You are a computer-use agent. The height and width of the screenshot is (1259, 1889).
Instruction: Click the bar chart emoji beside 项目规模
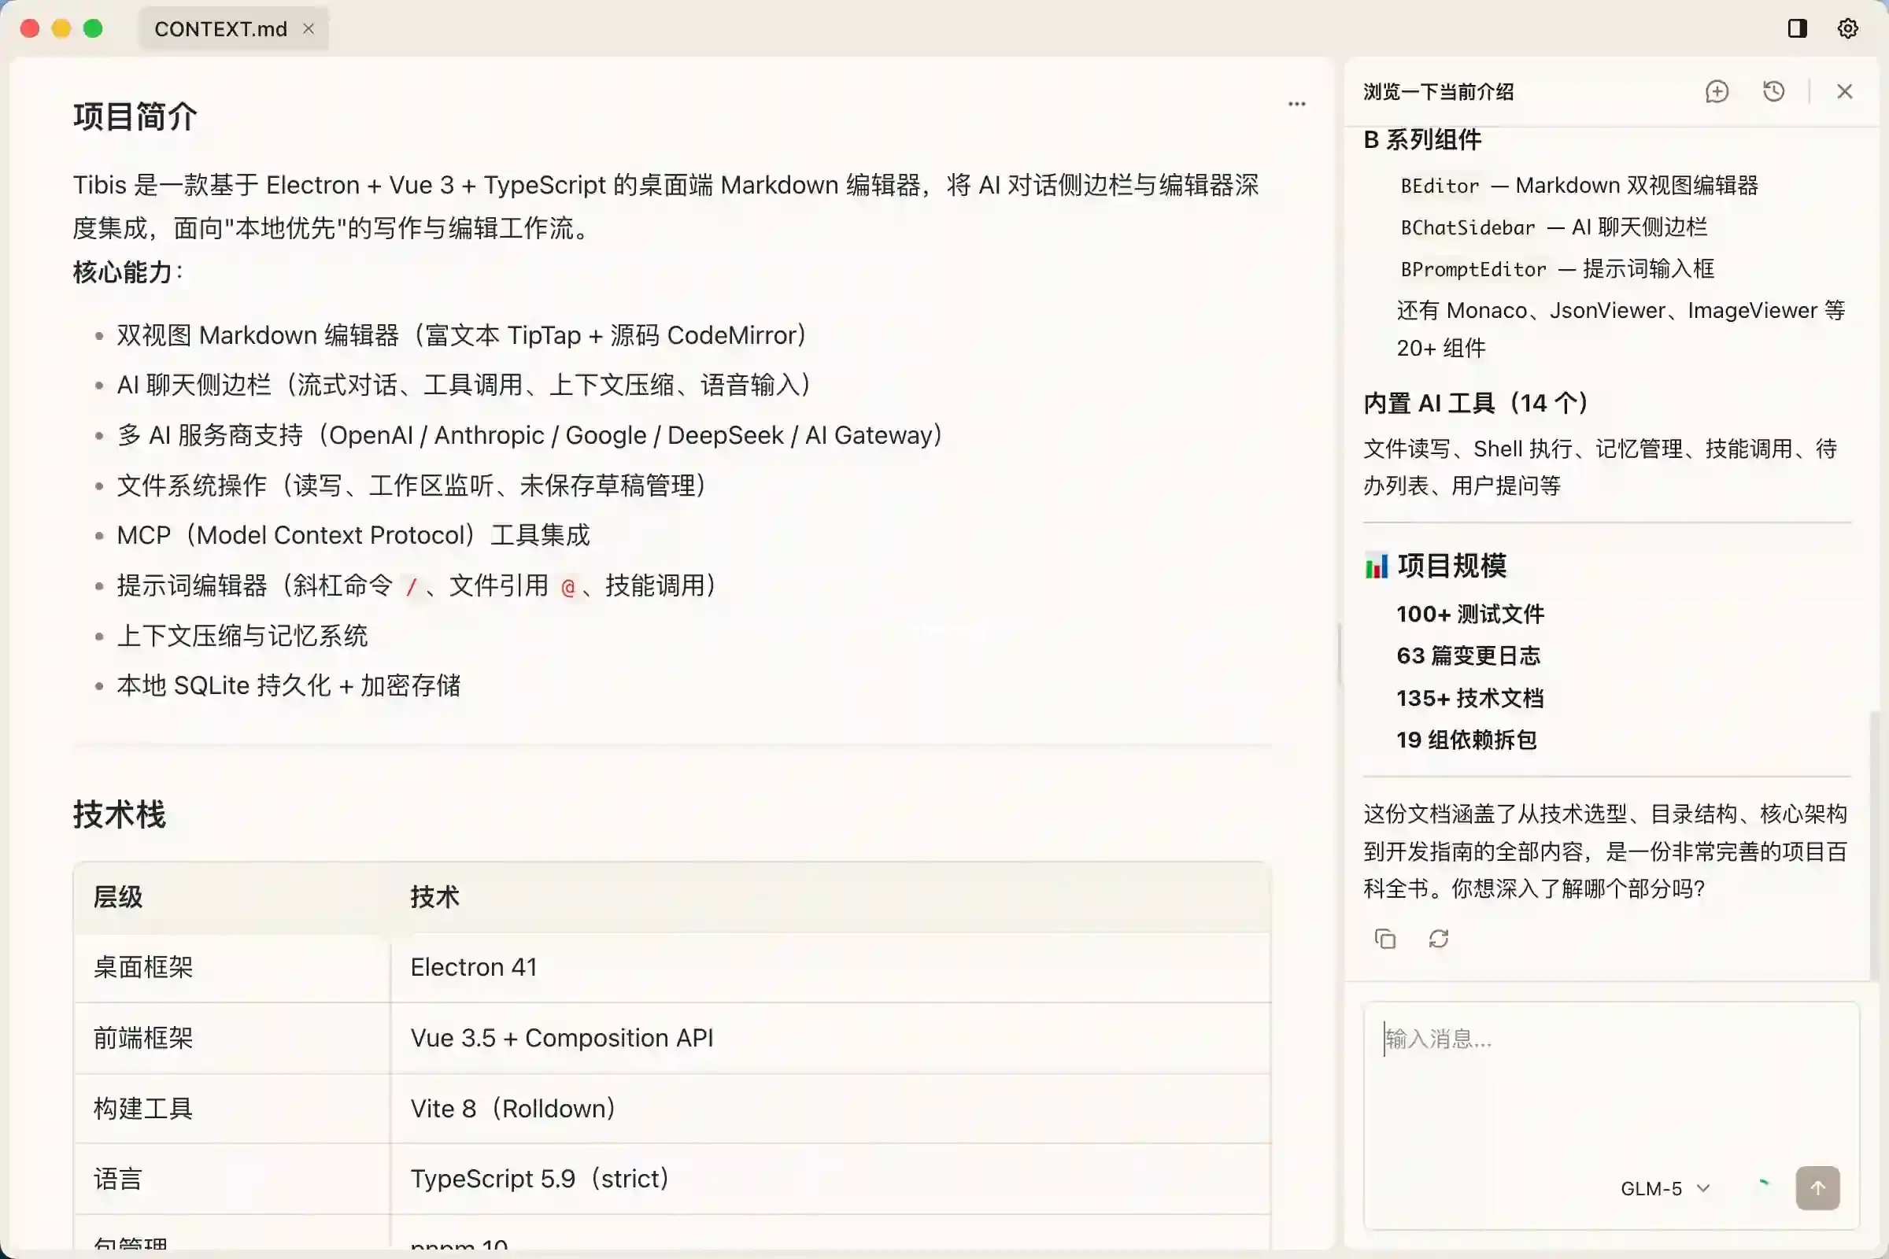[x=1376, y=567]
